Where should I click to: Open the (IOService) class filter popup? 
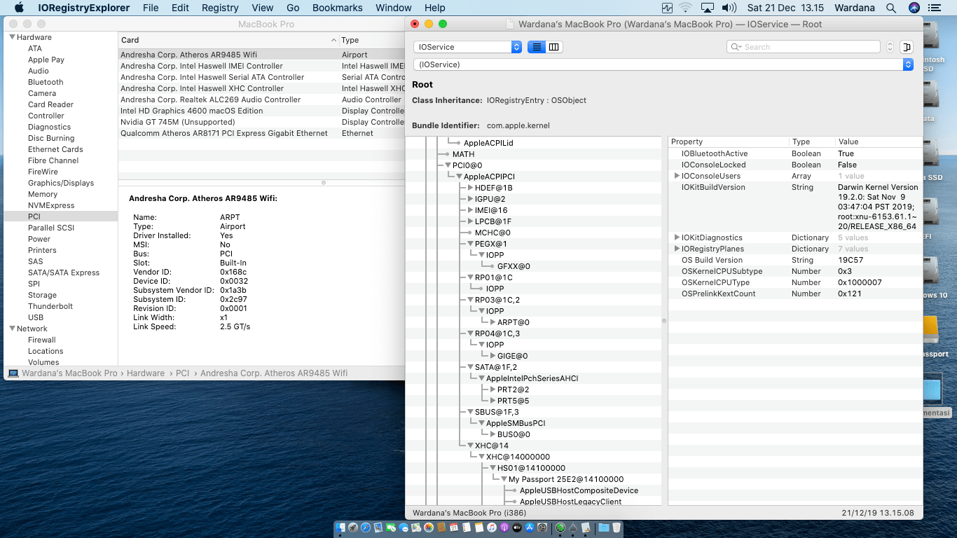(663, 64)
